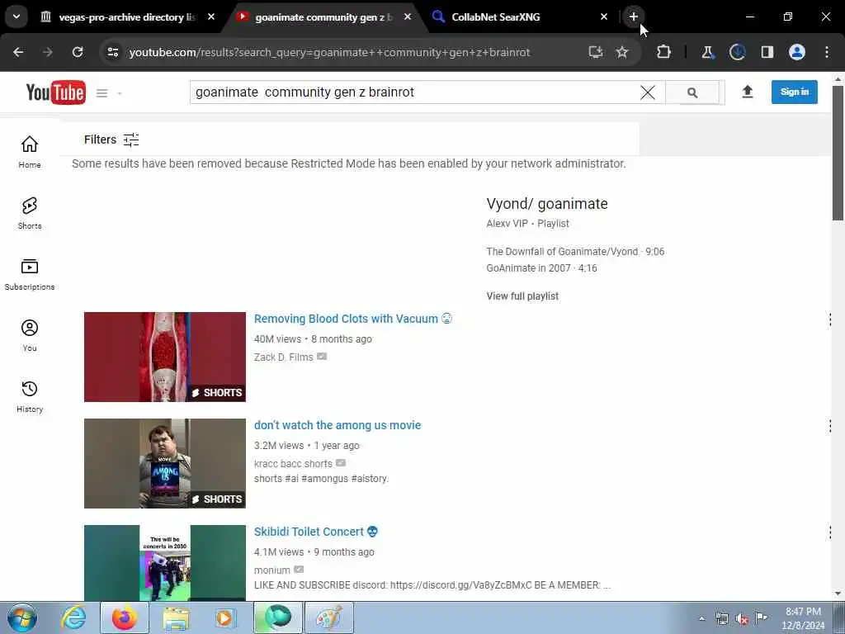Go back to previous page
The image size is (845, 634).
pyautogui.click(x=18, y=52)
